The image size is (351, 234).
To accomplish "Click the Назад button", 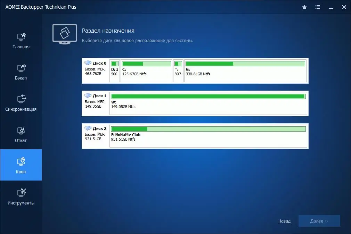I will point(284,221).
